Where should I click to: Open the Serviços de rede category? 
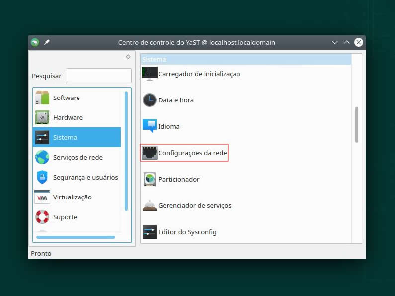click(78, 157)
